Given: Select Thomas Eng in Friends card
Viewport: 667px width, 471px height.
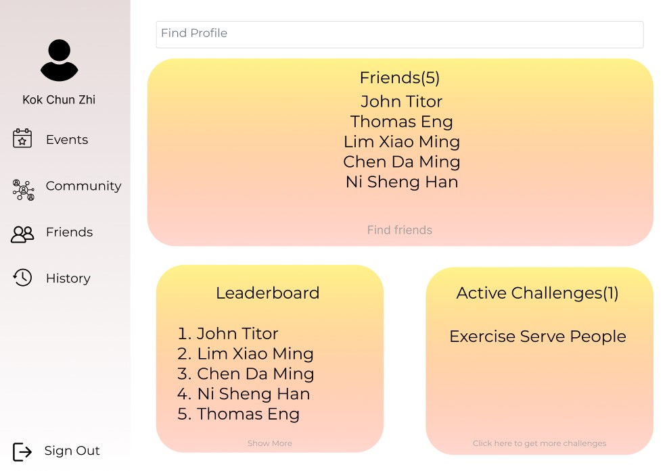Looking at the screenshot, I should (402, 122).
